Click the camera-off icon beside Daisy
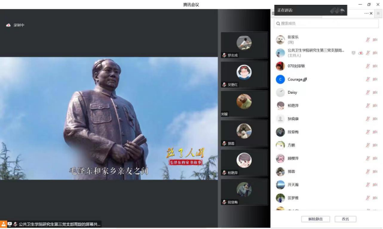The image size is (383, 229). click(x=375, y=93)
